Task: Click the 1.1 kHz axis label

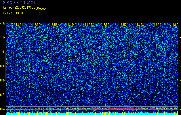Action: [x=2, y=37]
